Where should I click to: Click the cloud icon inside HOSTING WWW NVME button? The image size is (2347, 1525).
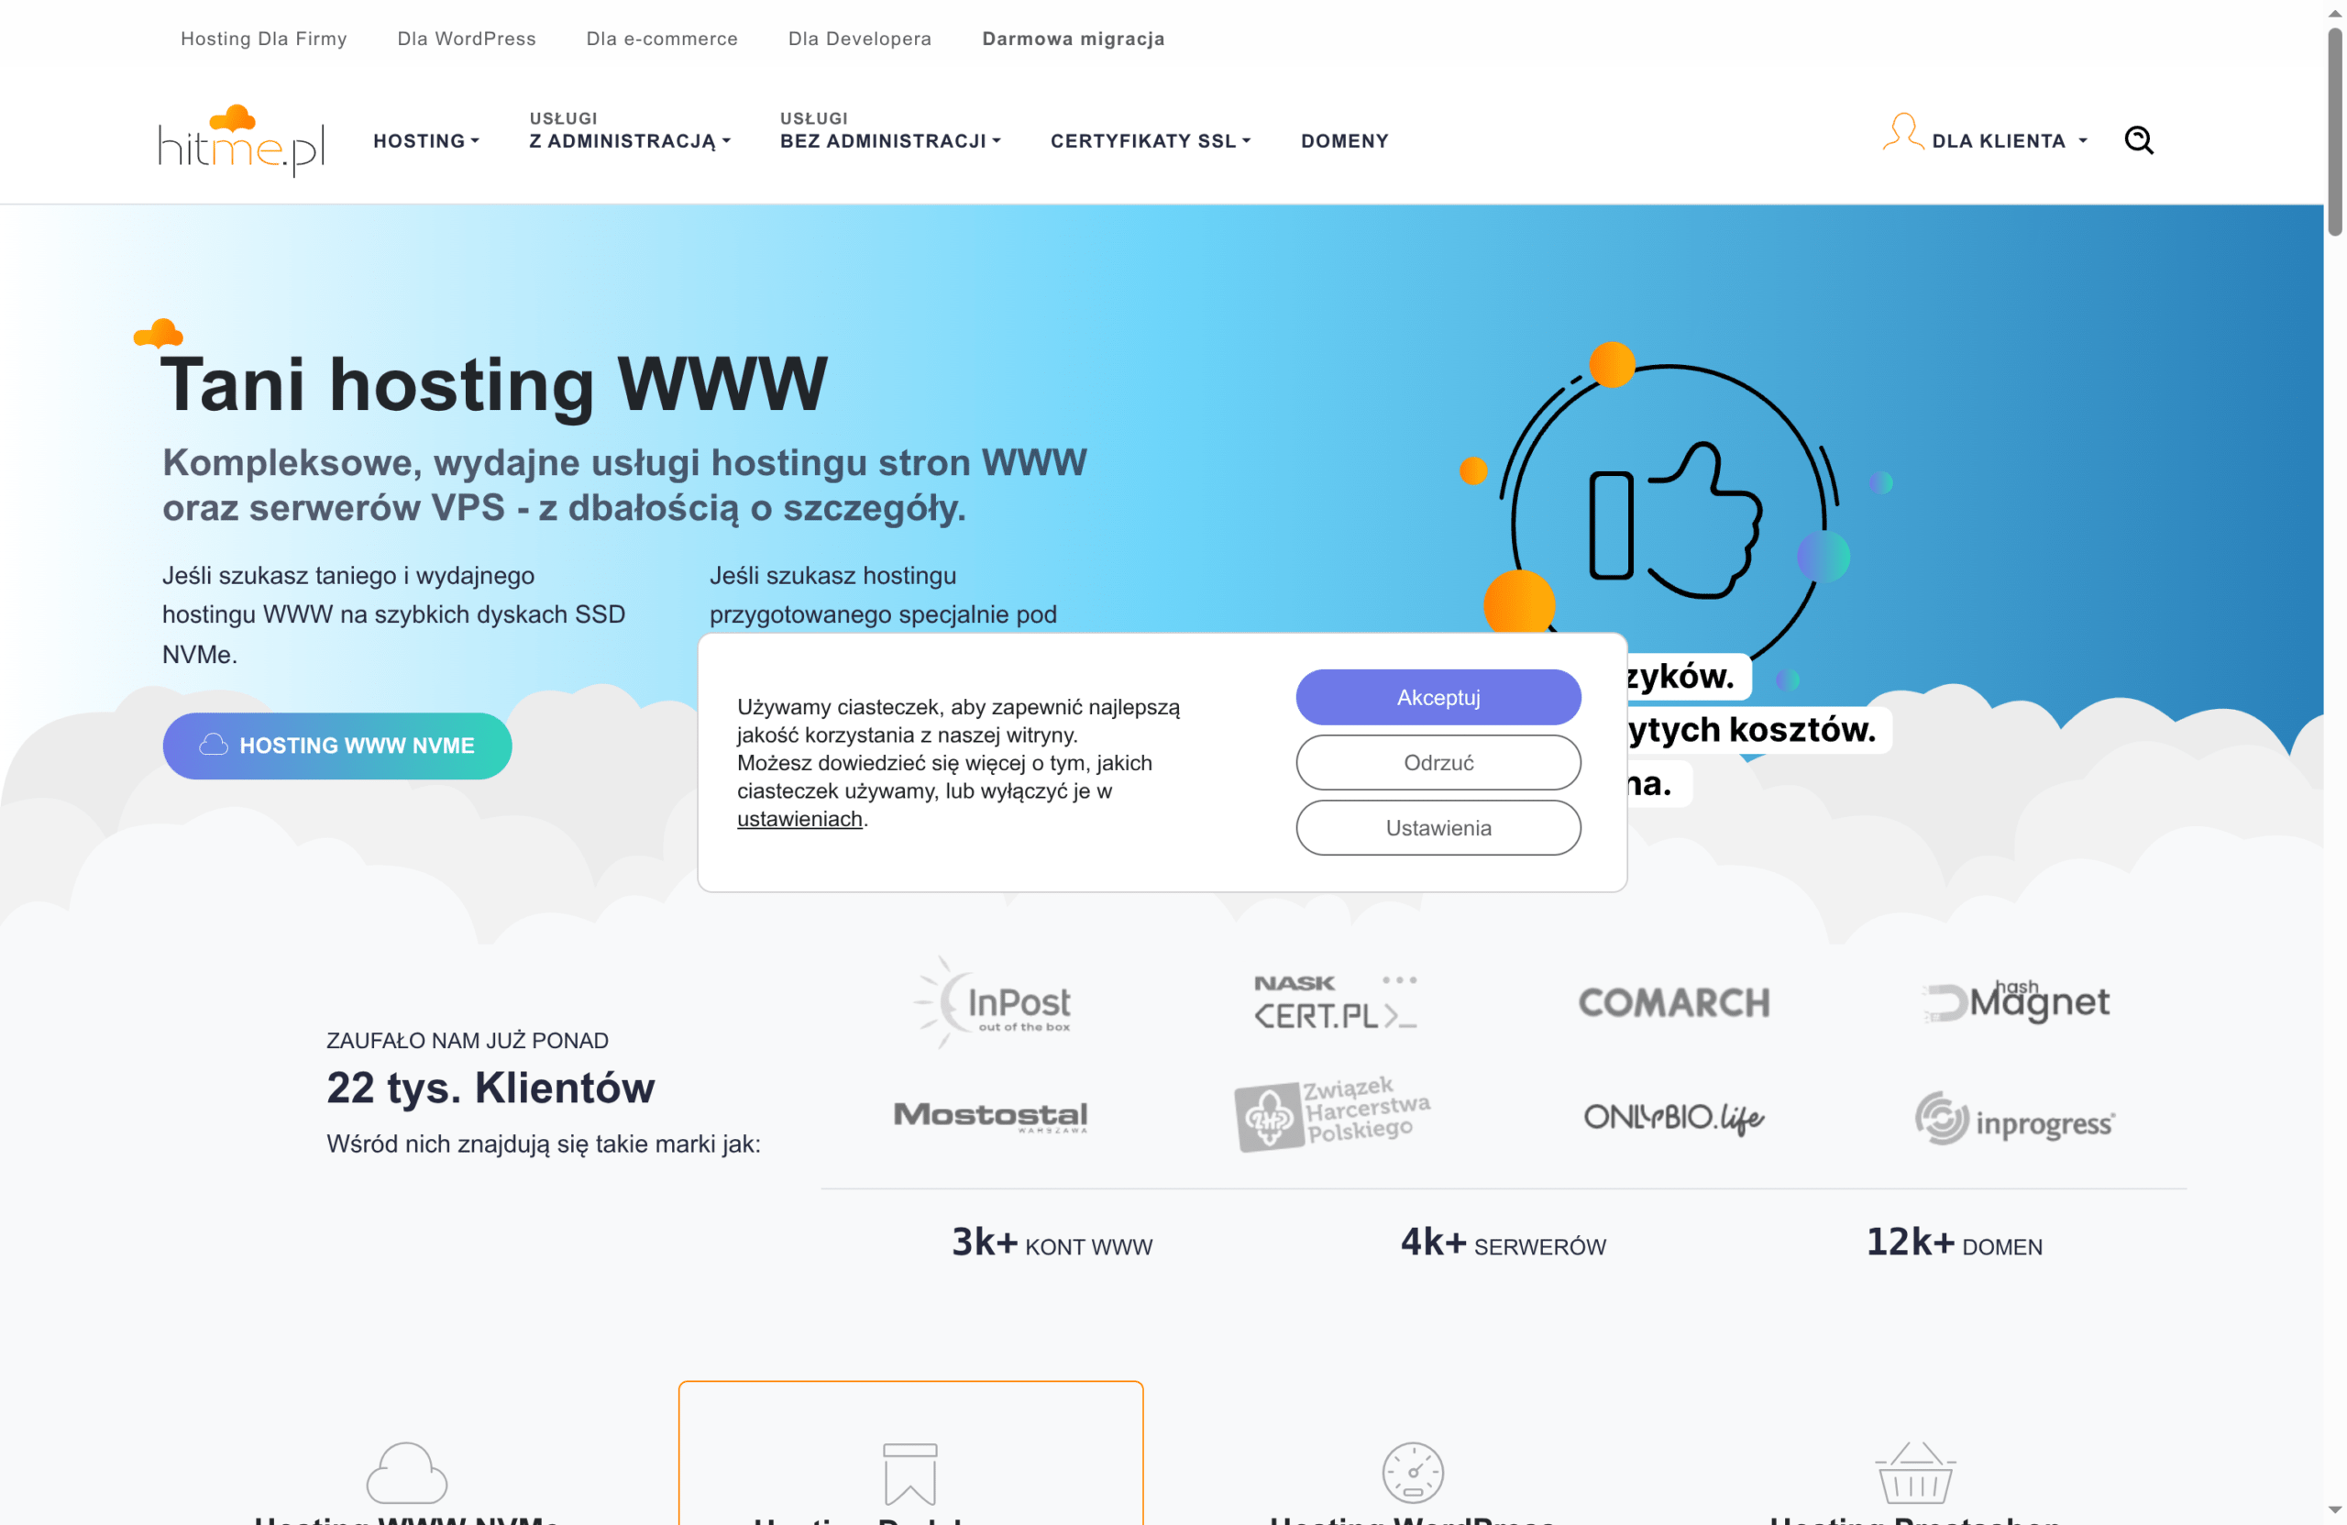coord(213,746)
